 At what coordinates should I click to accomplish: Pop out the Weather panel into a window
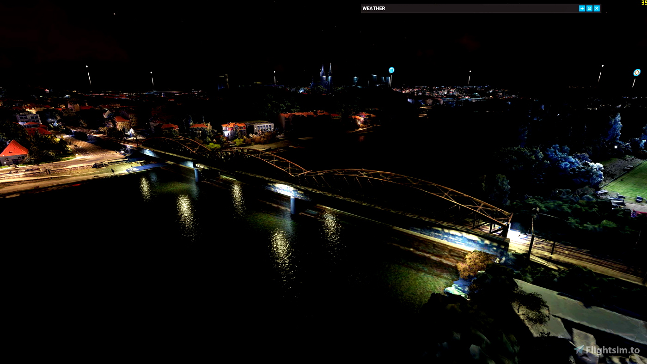pyautogui.click(x=589, y=8)
